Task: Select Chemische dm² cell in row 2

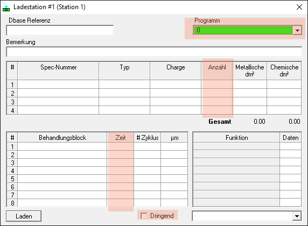Action: tap(284, 93)
